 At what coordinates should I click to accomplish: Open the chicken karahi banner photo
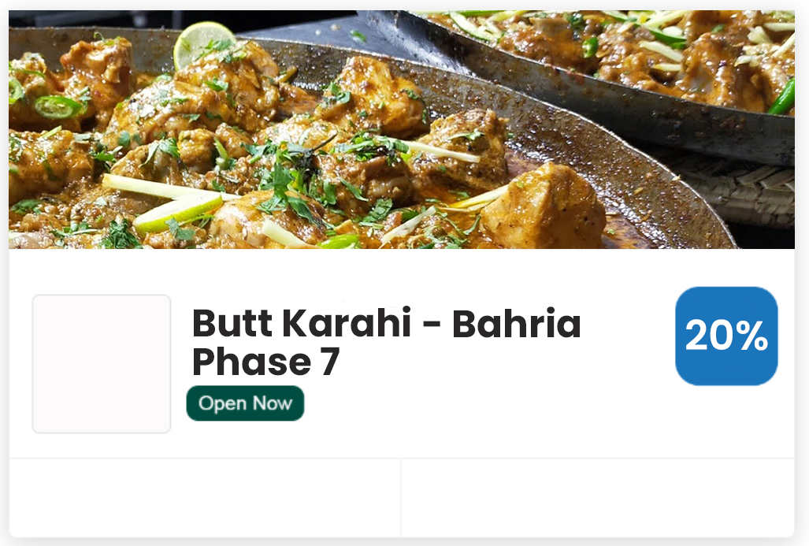coord(402,129)
